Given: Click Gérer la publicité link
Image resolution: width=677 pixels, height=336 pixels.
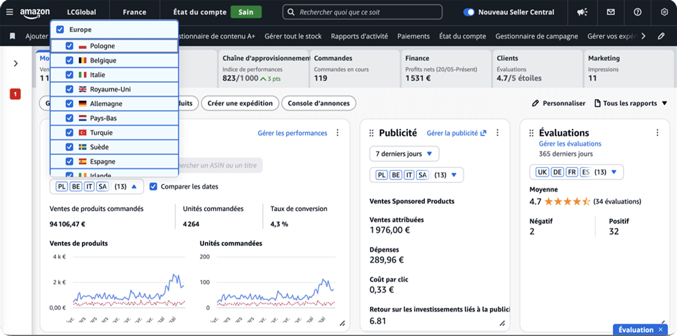Looking at the screenshot, I should 452,133.
